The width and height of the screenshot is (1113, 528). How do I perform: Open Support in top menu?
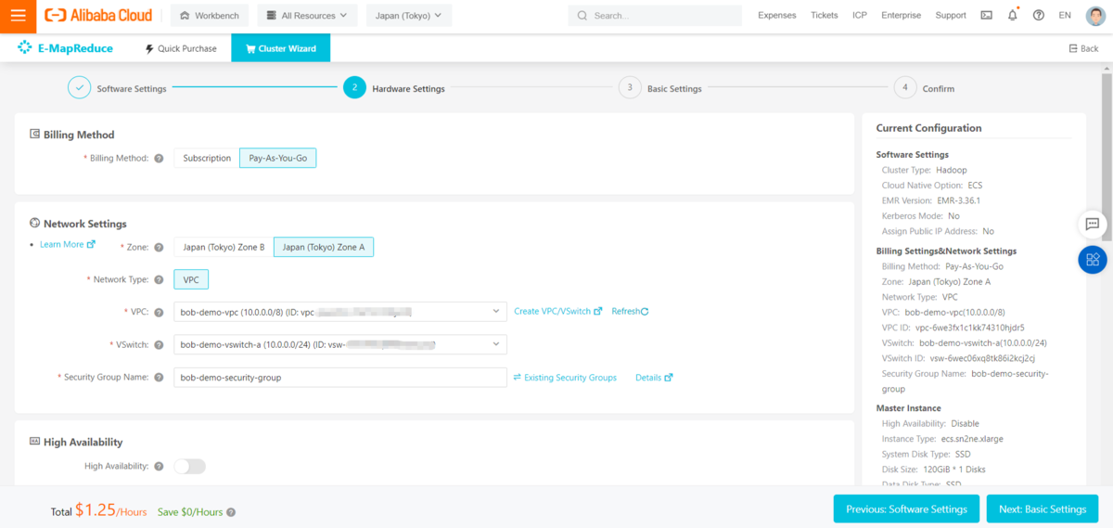951,16
